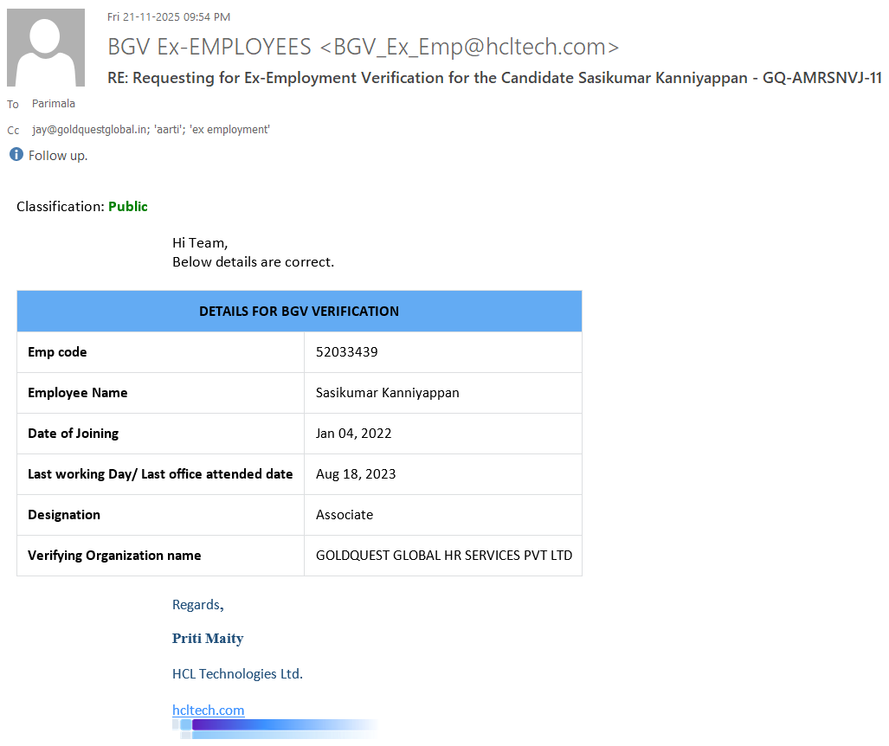Click the signature name Priti Maity
The image size is (889, 746).
(208, 639)
